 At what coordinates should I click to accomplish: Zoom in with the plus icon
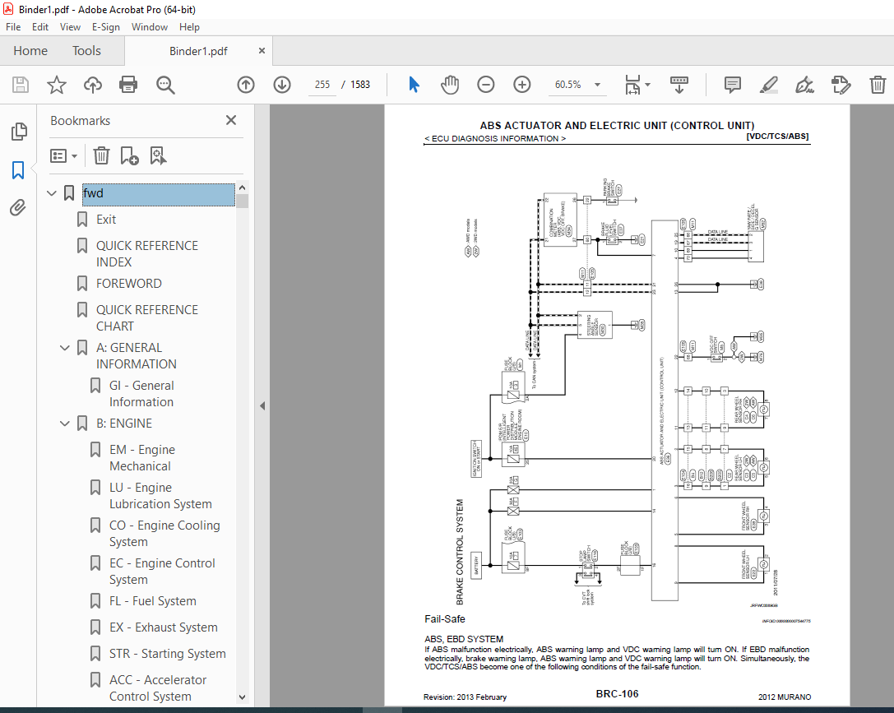click(x=521, y=85)
